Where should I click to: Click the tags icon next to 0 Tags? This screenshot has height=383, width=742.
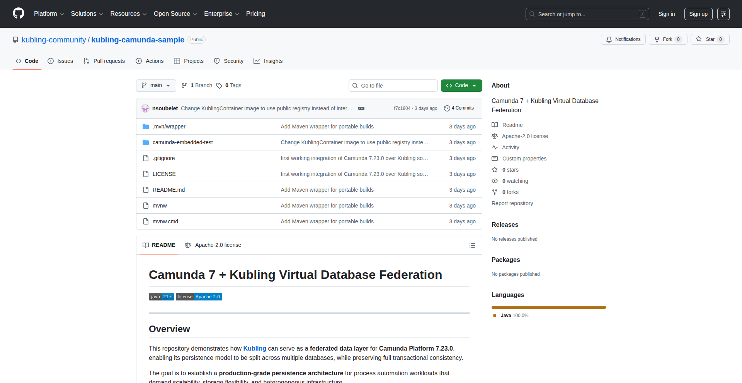tap(219, 86)
